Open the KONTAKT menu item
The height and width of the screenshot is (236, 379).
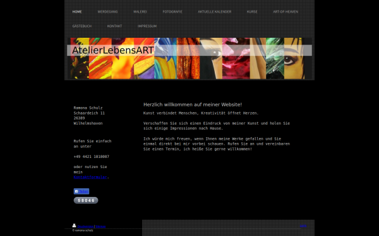pos(114,26)
